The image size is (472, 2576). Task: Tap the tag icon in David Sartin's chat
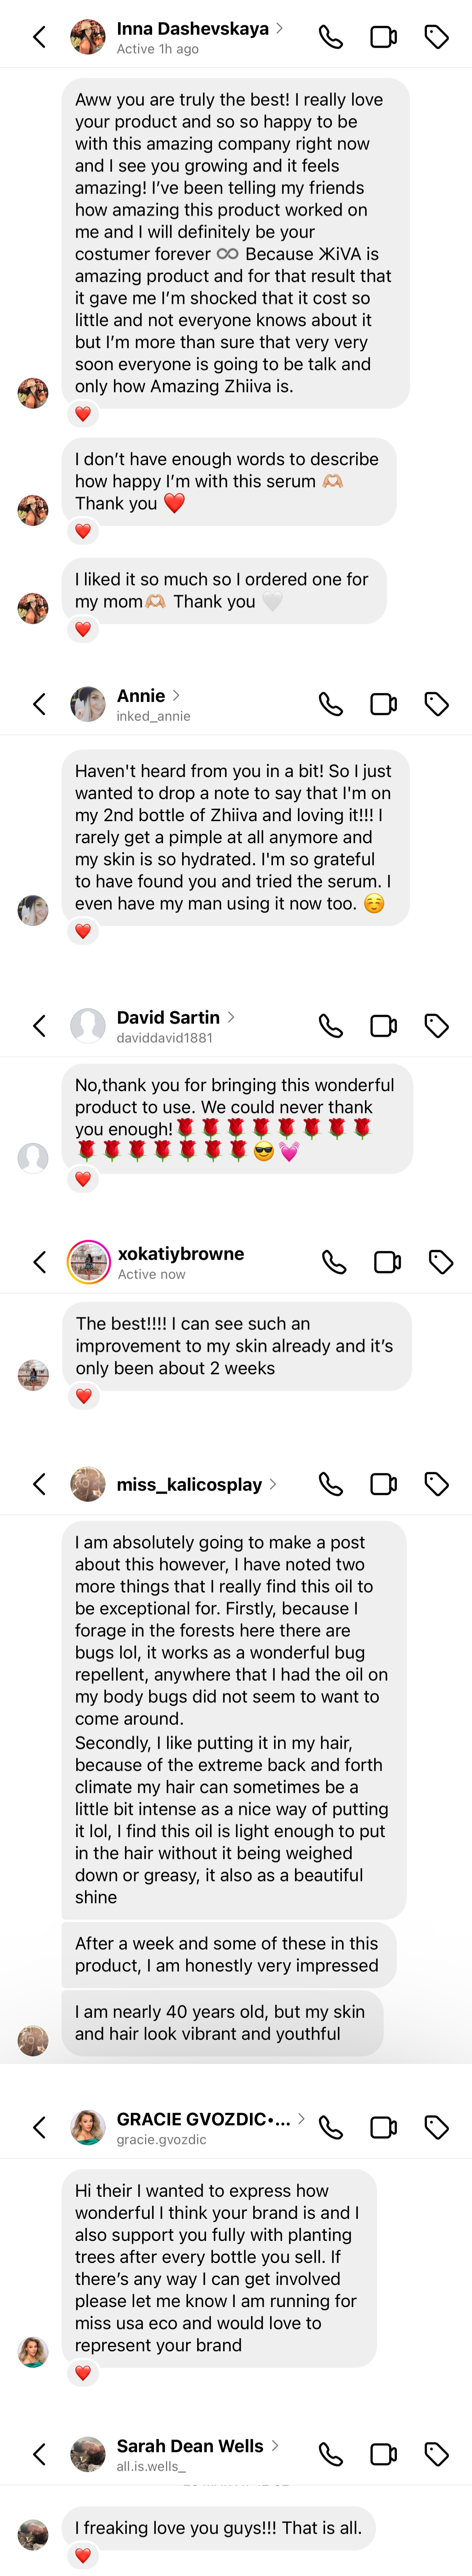point(436,1025)
